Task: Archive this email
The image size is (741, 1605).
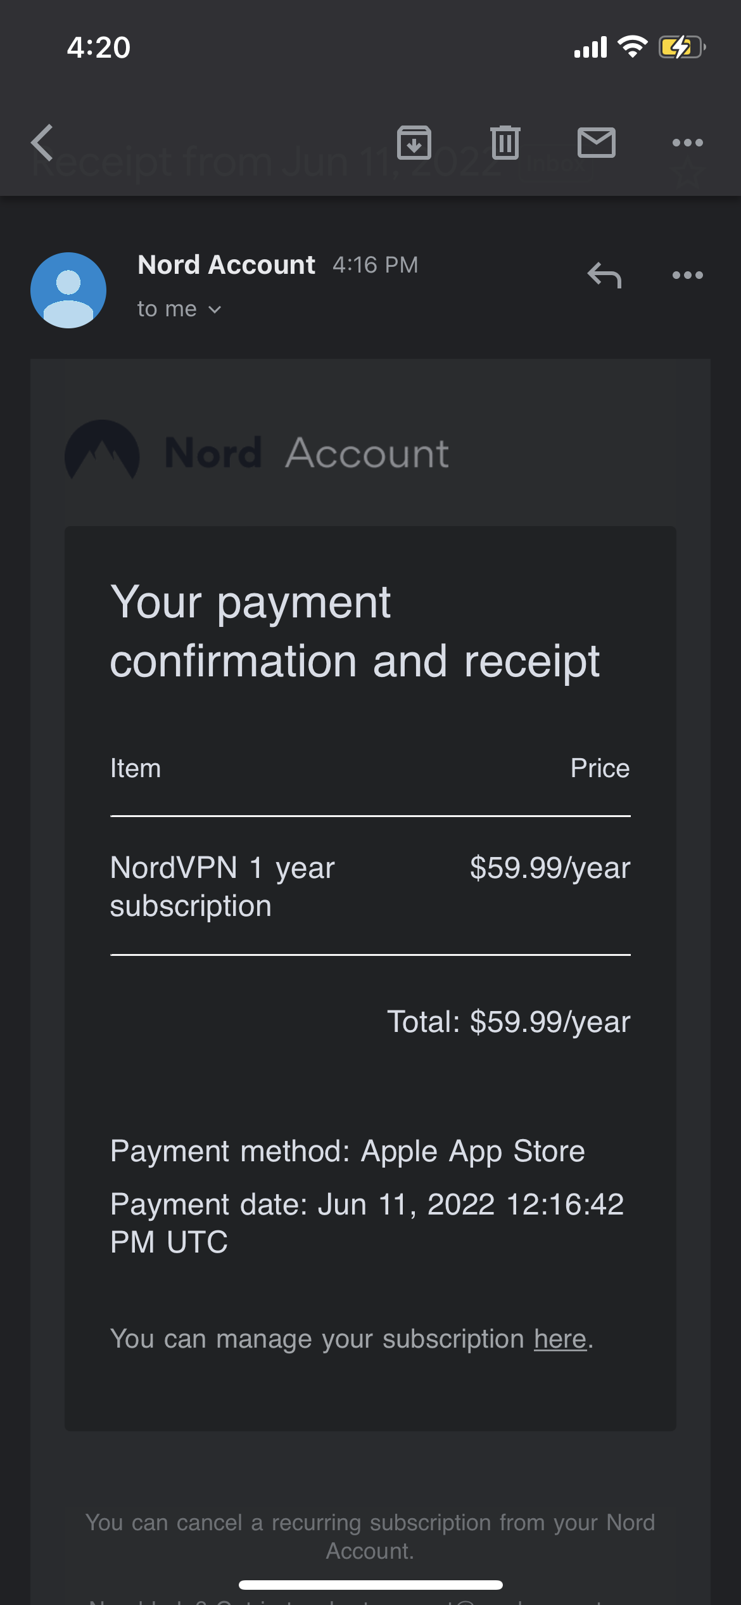Action: click(x=414, y=143)
